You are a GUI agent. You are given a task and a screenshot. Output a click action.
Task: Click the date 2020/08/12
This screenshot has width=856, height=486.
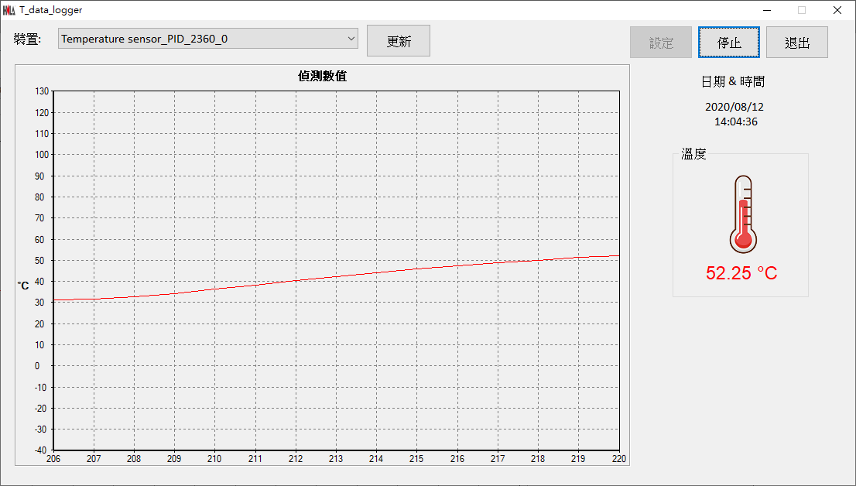point(734,107)
